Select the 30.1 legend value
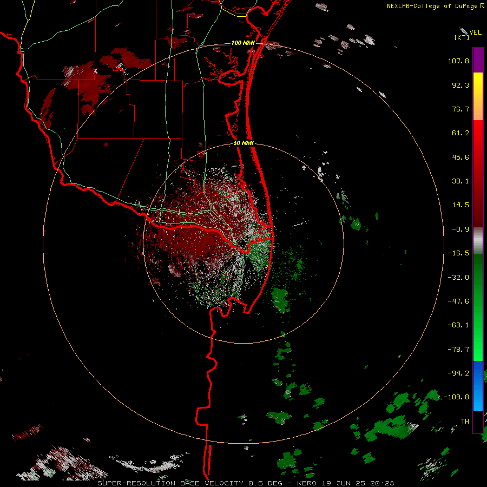 460,181
